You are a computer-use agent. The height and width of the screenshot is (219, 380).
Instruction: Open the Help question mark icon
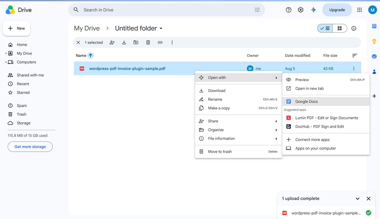[x=288, y=10]
